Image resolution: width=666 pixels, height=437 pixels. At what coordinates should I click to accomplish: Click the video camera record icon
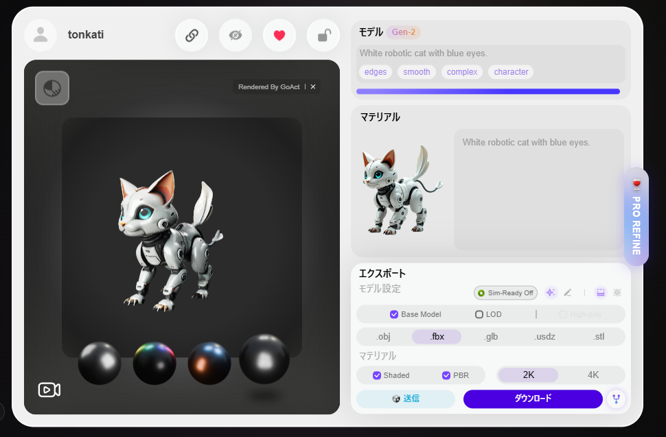[x=49, y=390]
